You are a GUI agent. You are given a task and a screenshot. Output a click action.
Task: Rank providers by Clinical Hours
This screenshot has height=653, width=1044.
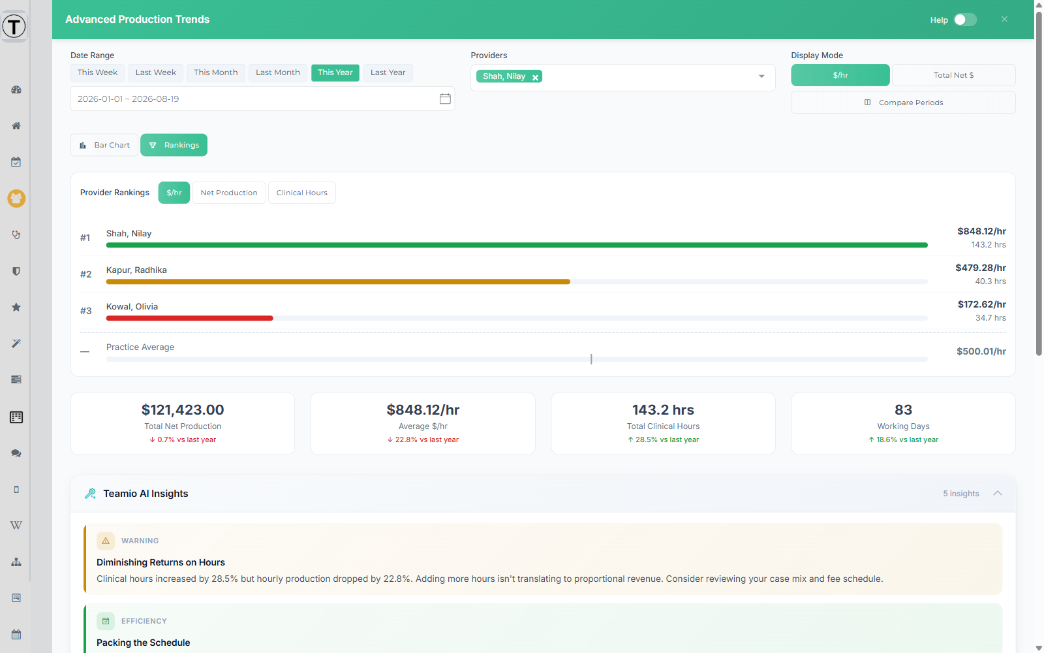pos(302,193)
